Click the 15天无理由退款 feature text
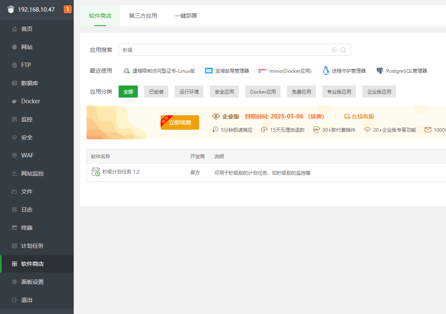Screen dimensions: 446x314 (x=287, y=130)
